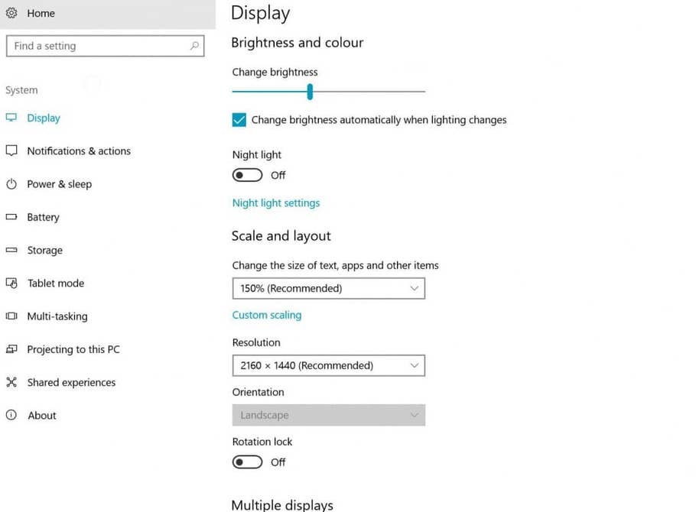Uncheck automatic brightness change checkbox
Viewport: 696px width, 512px height.
(x=239, y=120)
